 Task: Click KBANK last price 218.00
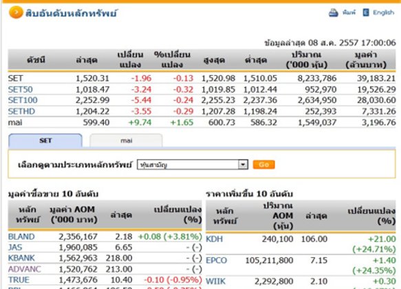(x=119, y=258)
